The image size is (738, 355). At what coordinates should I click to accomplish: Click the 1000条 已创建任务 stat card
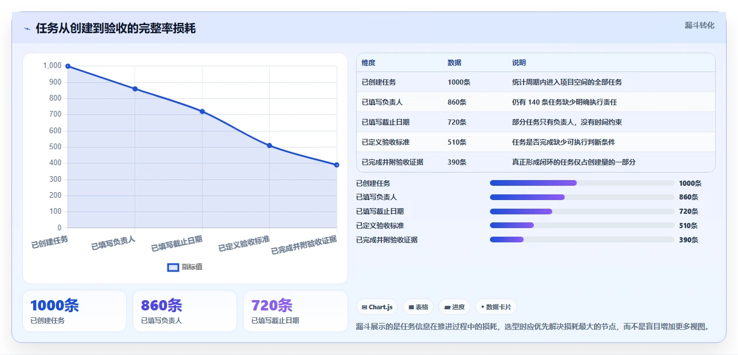(x=74, y=311)
